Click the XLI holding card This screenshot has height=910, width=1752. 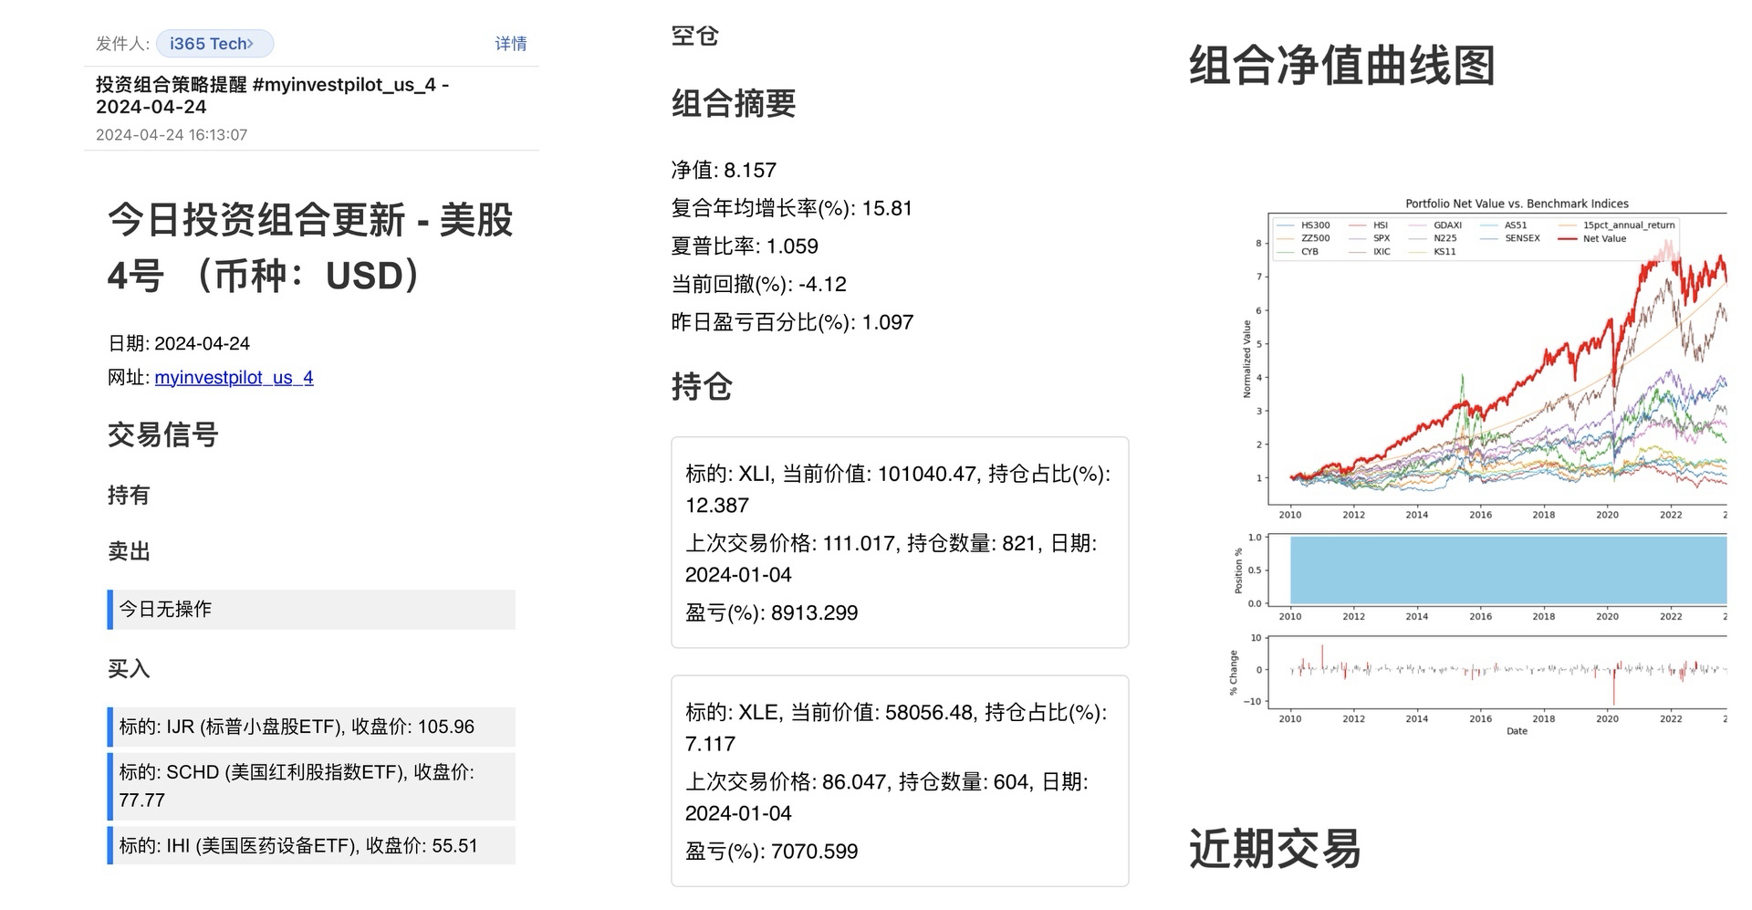click(899, 542)
